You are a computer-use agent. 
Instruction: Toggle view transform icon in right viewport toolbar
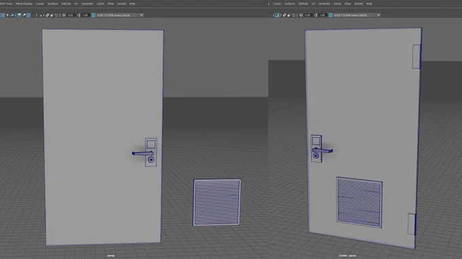tap(330, 15)
